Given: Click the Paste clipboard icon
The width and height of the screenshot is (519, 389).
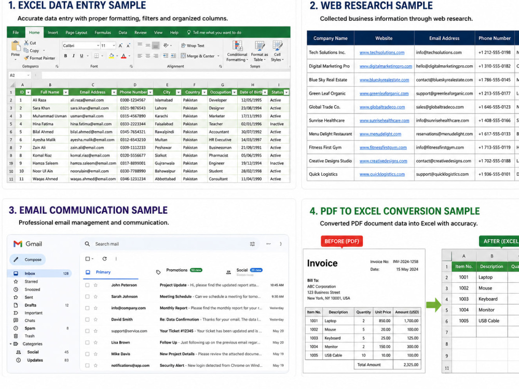Looking at the screenshot, I should tap(15, 46).
